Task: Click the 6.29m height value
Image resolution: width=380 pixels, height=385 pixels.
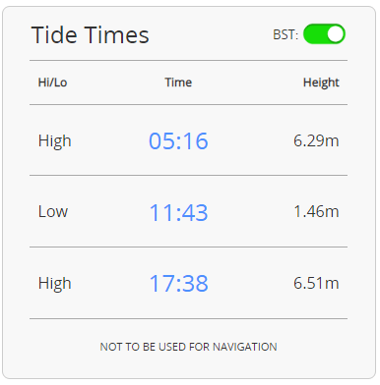Action: point(316,140)
